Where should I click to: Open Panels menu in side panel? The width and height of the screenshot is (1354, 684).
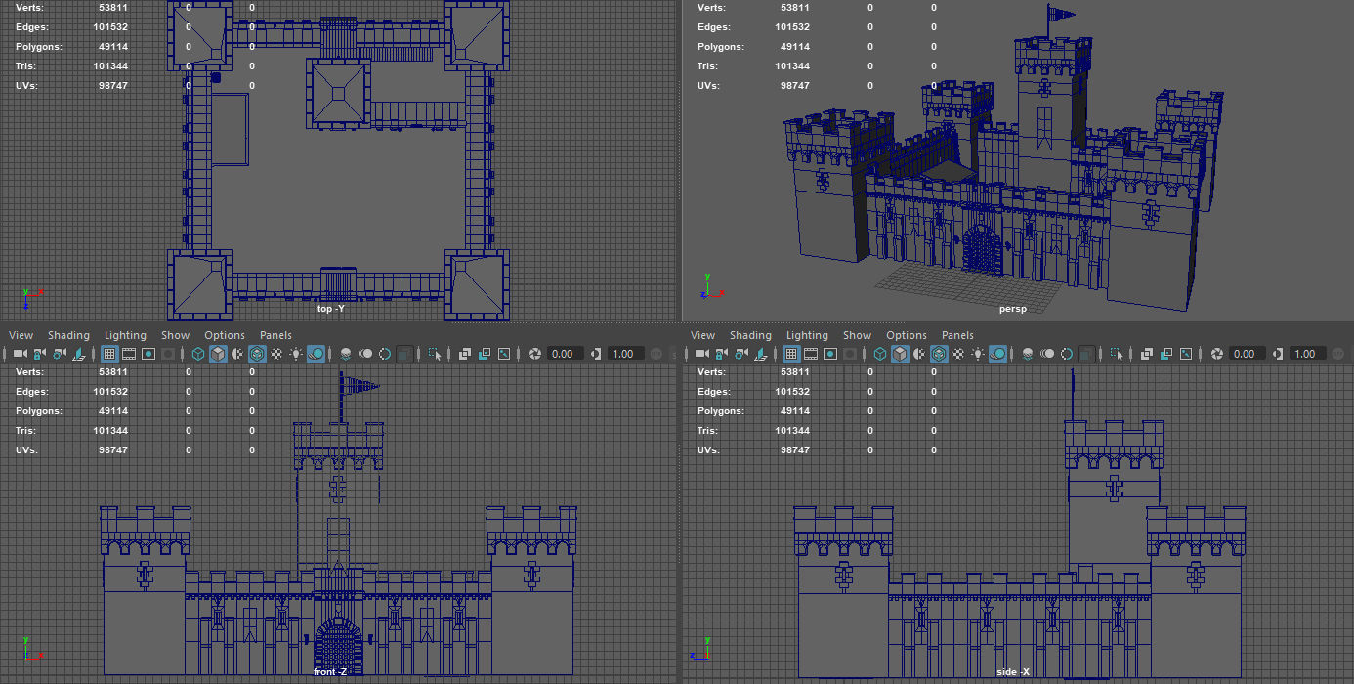[958, 335]
